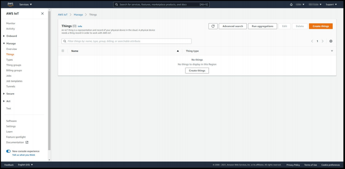Sort by Thing type column arrow
Viewport: 345px width, 169px height.
point(332,51)
